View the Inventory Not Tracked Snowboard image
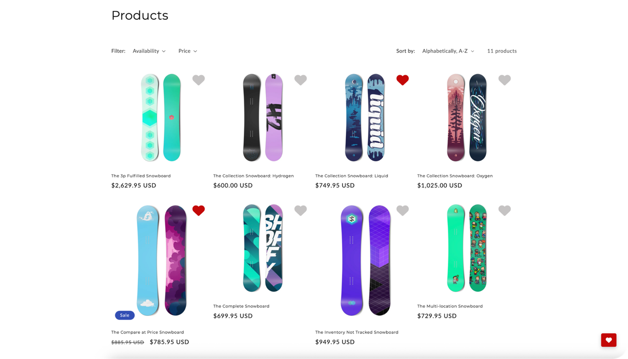 pyautogui.click(x=365, y=260)
